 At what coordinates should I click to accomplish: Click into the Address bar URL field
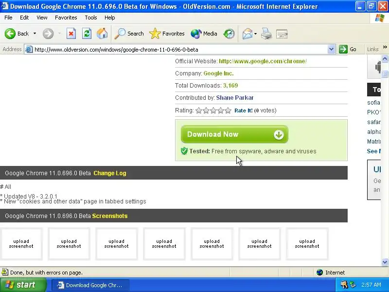tap(180, 50)
